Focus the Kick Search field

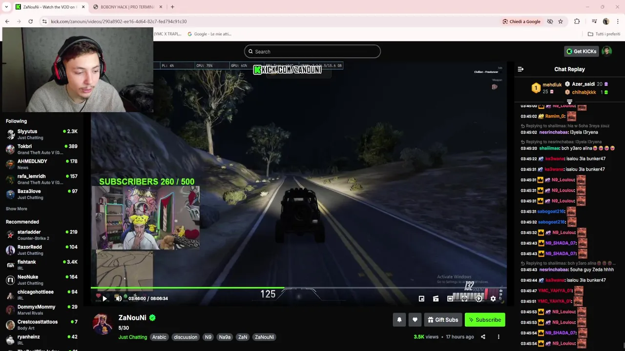click(312, 52)
